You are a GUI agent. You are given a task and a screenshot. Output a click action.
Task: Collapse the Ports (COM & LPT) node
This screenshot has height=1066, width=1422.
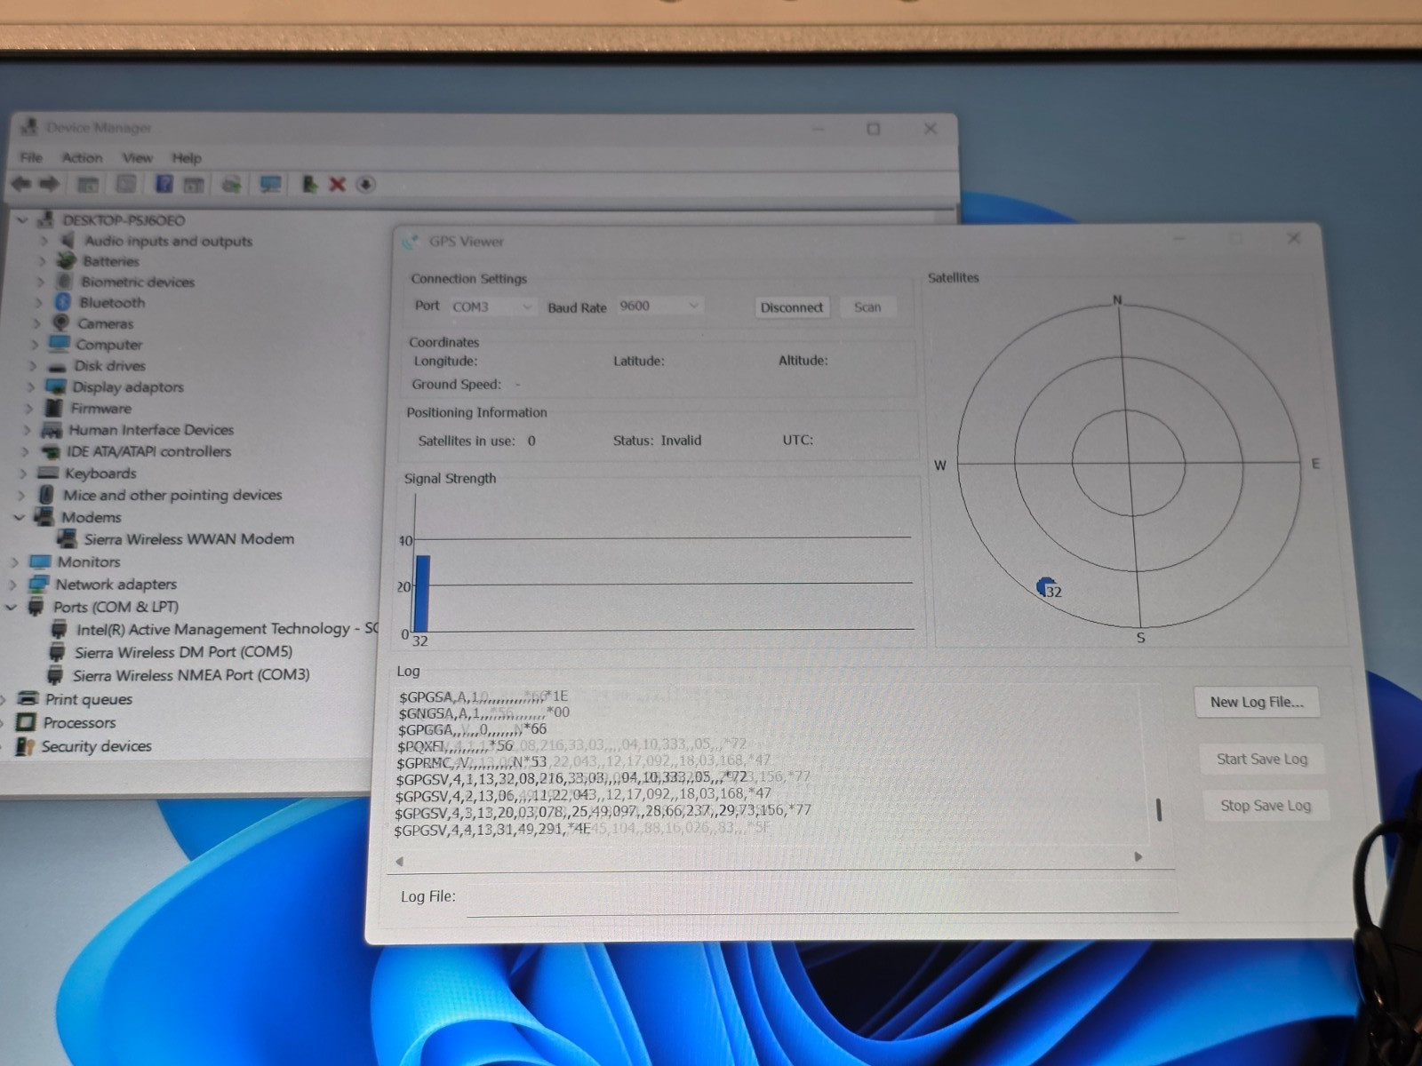(x=11, y=607)
